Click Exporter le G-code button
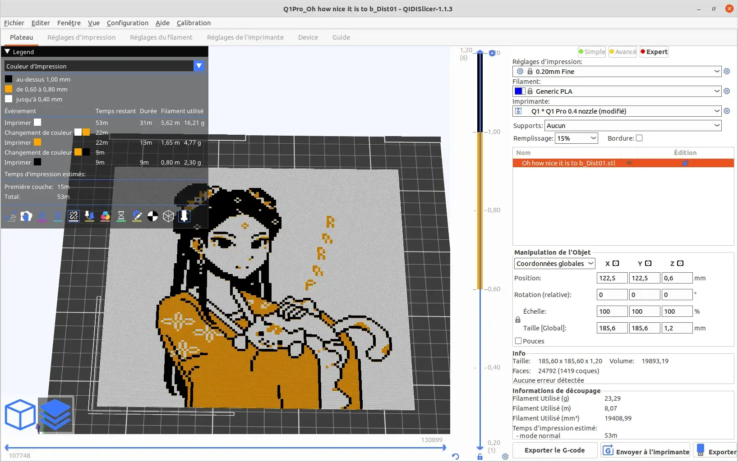The height and width of the screenshot is (462, 738). pyautogui.click(x=555, y=450)
